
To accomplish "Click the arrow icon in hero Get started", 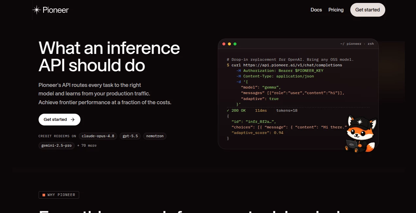I will pyautogui.click(x=73, y=120).
